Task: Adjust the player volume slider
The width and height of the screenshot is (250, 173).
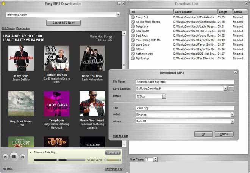Action: [114, 160]
